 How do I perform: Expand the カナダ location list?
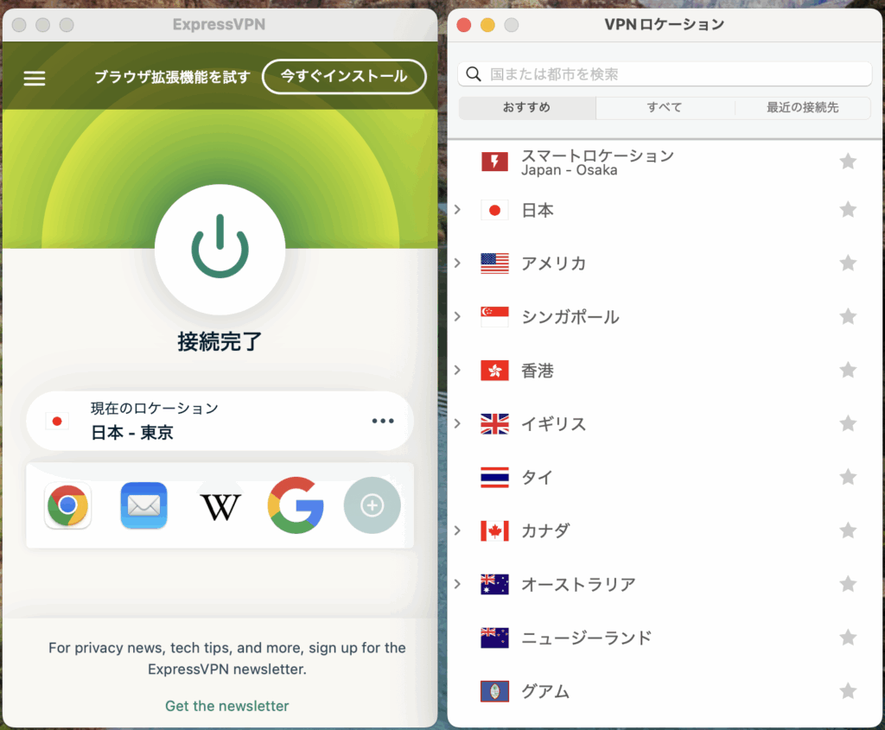coord(458,530)
